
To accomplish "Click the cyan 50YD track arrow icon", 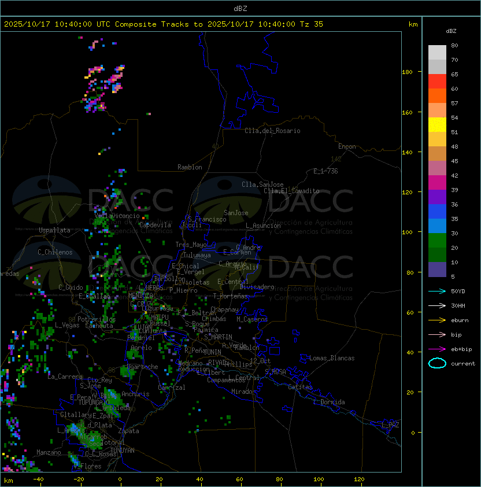I will tap(437, 292).
